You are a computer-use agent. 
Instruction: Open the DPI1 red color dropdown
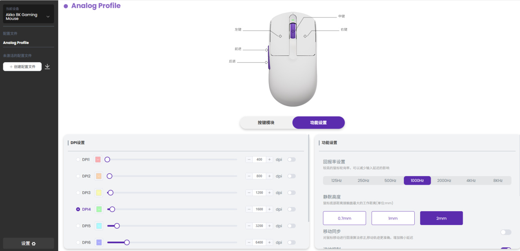click(x=98, y=159)
